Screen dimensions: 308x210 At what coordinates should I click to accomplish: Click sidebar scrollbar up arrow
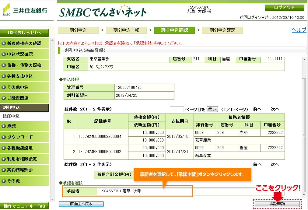pyautogui.click(x=52, y=40)
